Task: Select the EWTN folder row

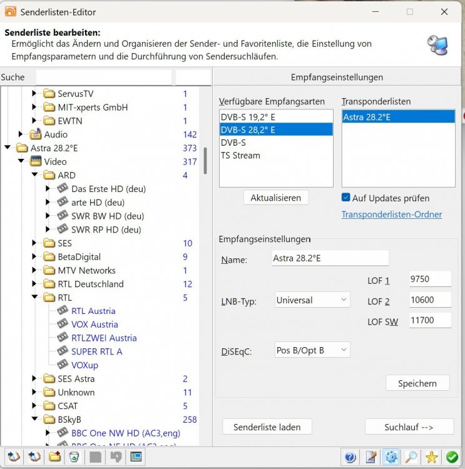Action: (69, 121)
